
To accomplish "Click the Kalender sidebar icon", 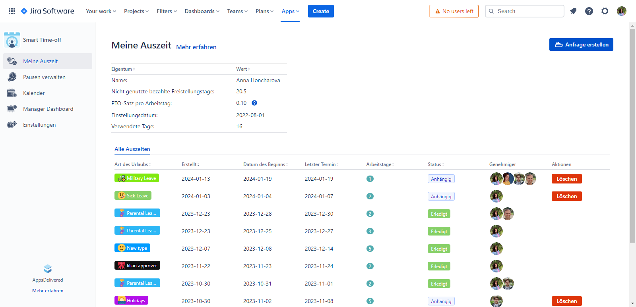I will click(12, 93).
